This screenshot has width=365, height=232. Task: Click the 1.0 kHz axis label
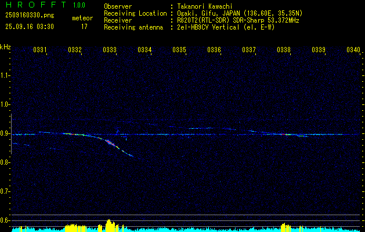pyautogui.click(x=5, y=104)
